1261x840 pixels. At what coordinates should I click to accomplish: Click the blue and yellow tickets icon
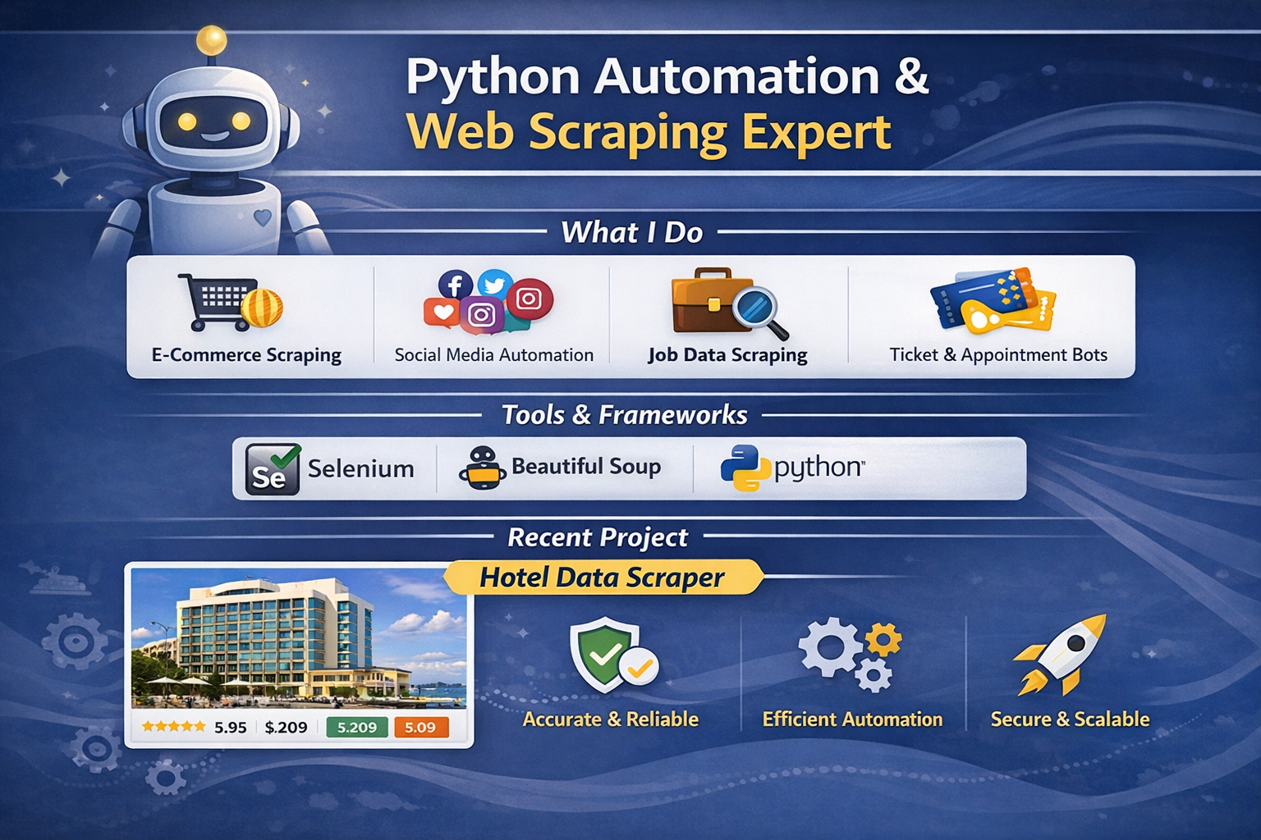pyautogui.click(x=993, y=301)
